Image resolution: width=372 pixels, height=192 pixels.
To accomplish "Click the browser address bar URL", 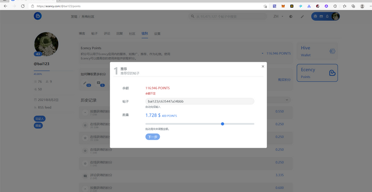I will coord(59,6).
